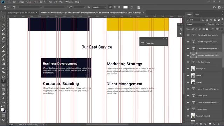
Task: Click the foreground color swatch
Action: [2, 110]
